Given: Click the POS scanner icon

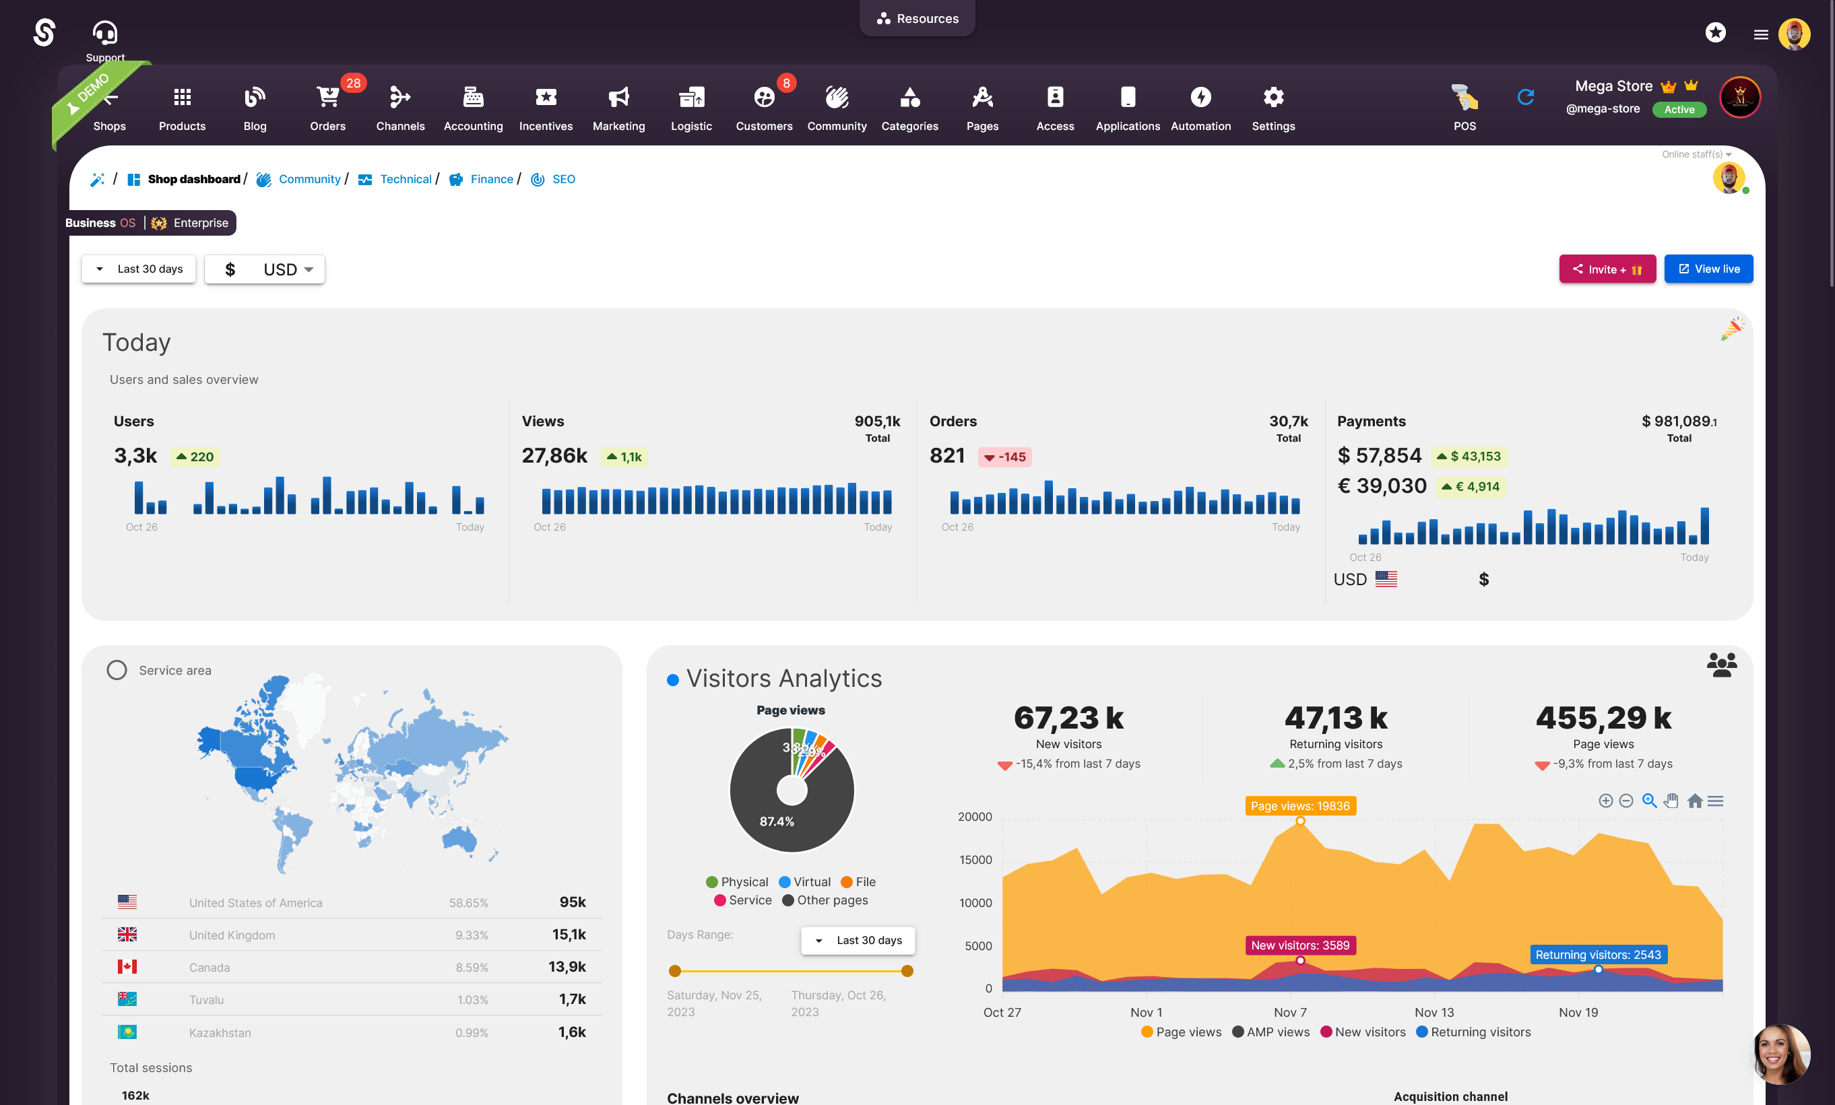Looking at the screenshot, I should coord(1464,98).
